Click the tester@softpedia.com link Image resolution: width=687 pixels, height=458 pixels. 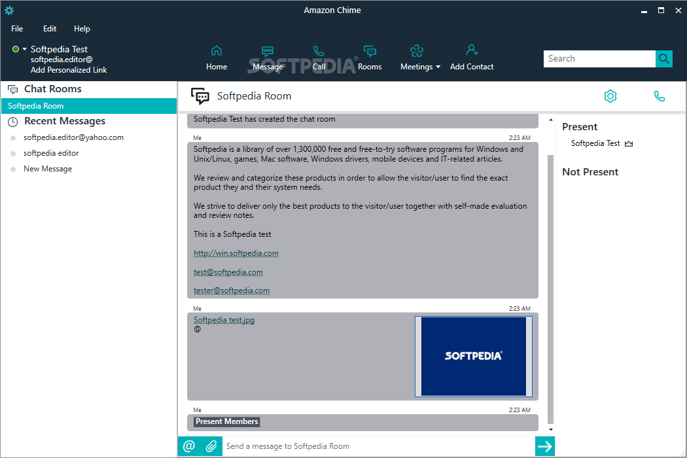pyautogui.click(x=232, y=291)
